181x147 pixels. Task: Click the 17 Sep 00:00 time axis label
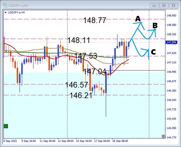pyautogui.click(x=102, y=141)
